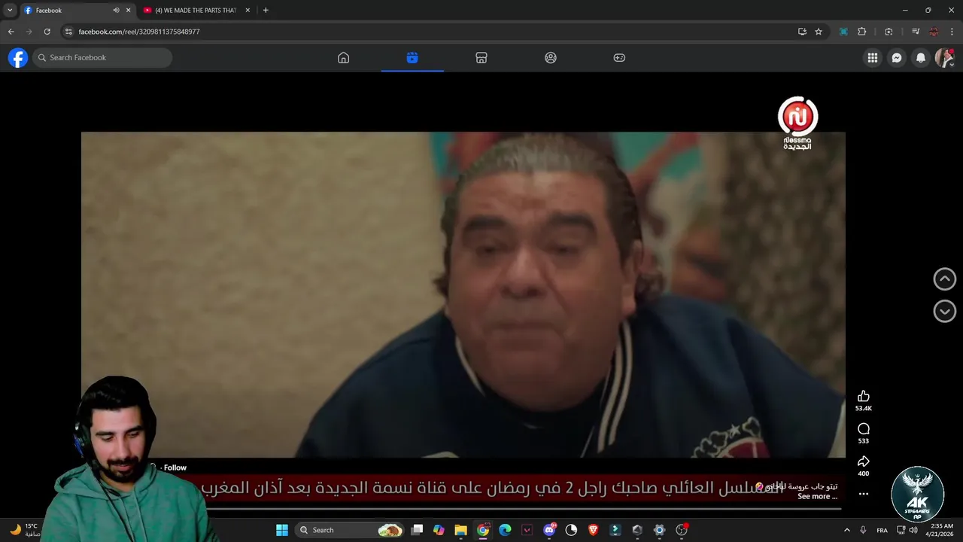Open the reel's three-dot options menu
The width and height of the screenshot is (963, 542).
(864, 494)
